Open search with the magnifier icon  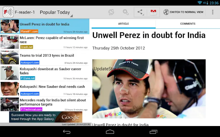click(x=126, y=12)
